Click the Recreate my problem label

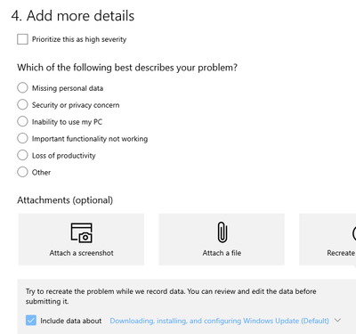click(341, 253)
